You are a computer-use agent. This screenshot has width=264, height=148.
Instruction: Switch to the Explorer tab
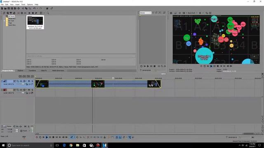[x=20, y=71]
